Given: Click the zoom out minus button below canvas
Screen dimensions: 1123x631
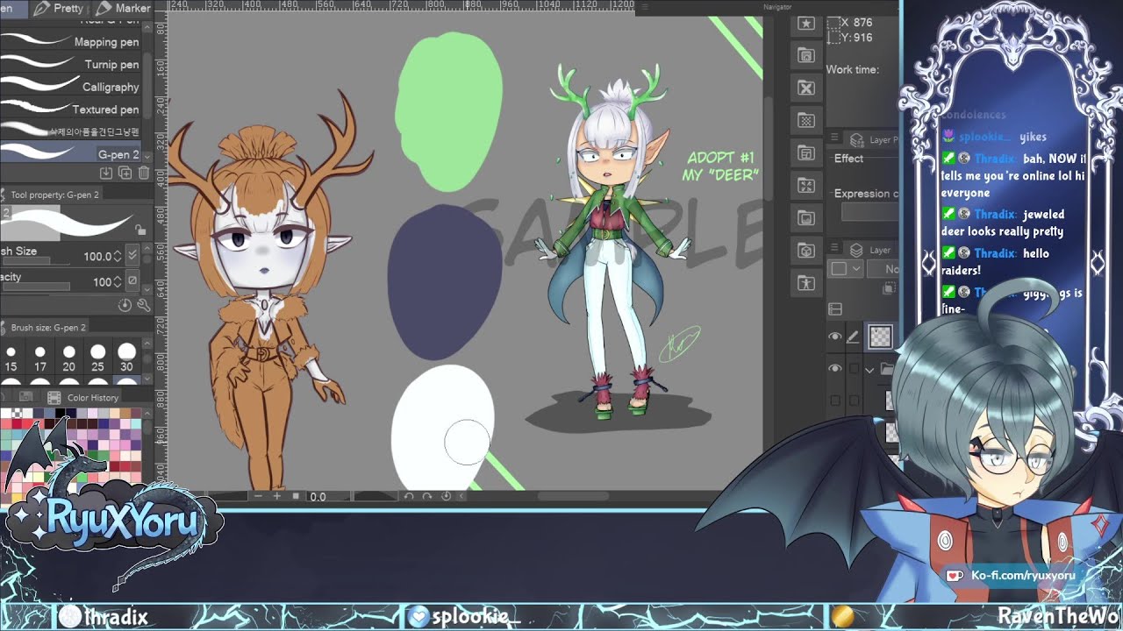Looking at the screenshot, I should tap(259, 496).
